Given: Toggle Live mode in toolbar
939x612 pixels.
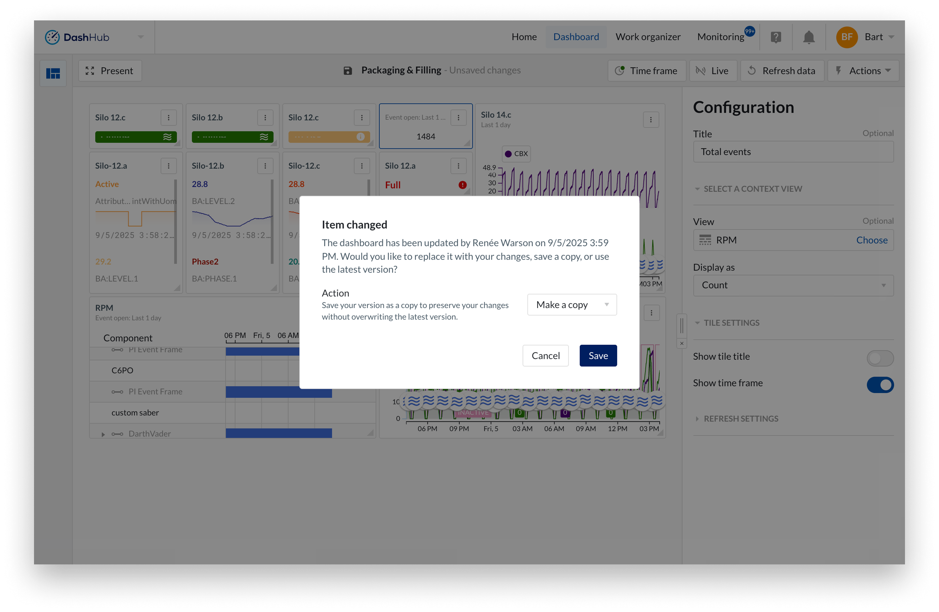Looking at the screenshot, I should click(712, 71).
